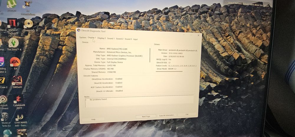Open the uTorrent desktop shortcut
The height and width of the screenshot is (137, 295).
click(12, 5)
